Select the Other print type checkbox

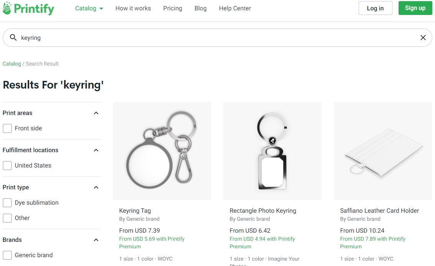tap(7, 218)
